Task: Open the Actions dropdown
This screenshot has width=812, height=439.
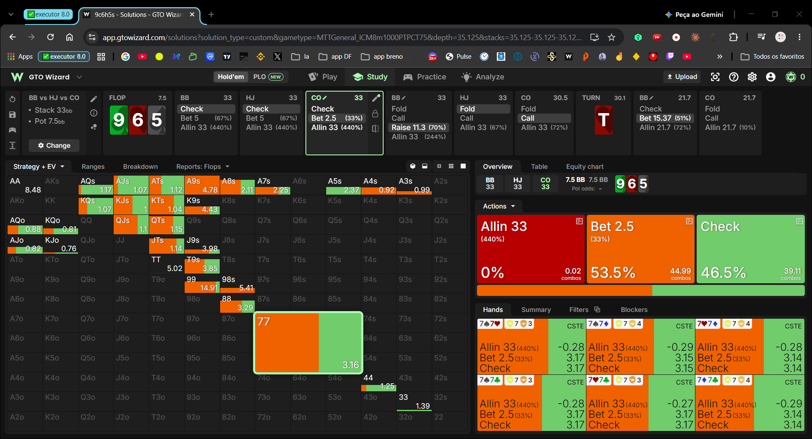Action: pos(499,206)
